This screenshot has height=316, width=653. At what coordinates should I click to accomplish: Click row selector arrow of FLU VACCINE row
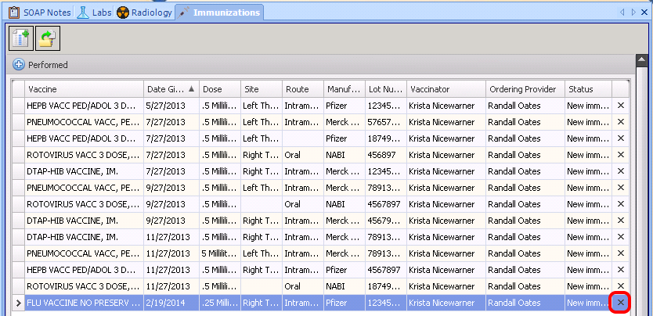tap(18, 303)
